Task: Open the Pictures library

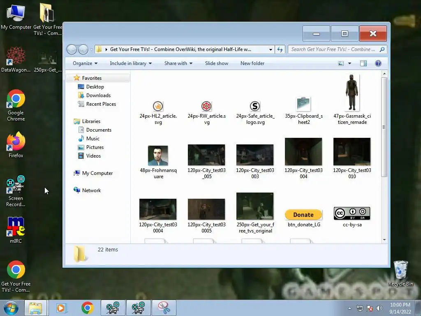Action: pos(95,147)
